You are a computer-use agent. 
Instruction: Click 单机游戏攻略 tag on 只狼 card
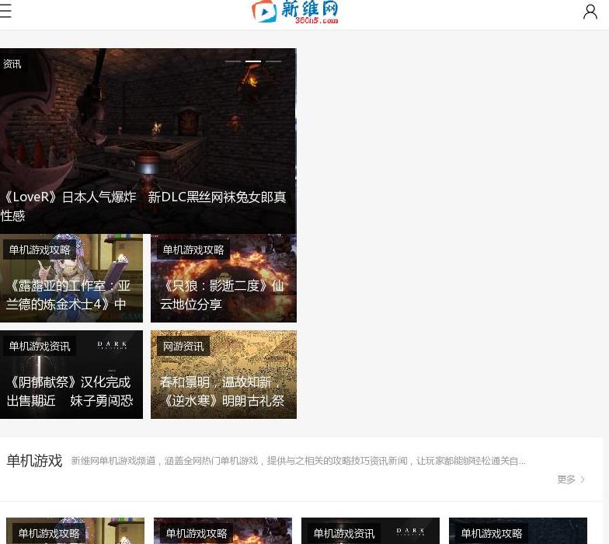(193, 250)
